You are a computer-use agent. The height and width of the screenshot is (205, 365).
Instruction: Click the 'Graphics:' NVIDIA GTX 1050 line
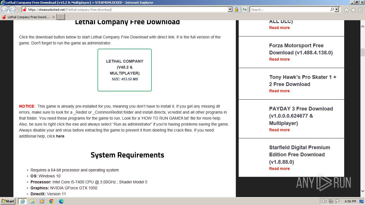tap(64, 188)
